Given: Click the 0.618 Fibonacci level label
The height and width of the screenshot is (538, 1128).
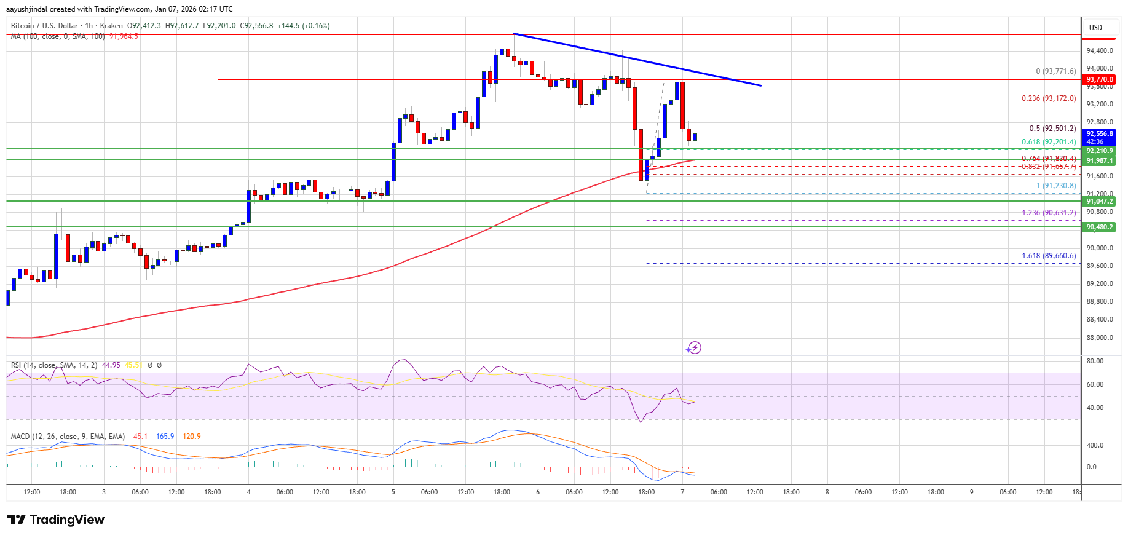Looking at the screenshot, I should pyautogui.click(x=1049, y=142).
